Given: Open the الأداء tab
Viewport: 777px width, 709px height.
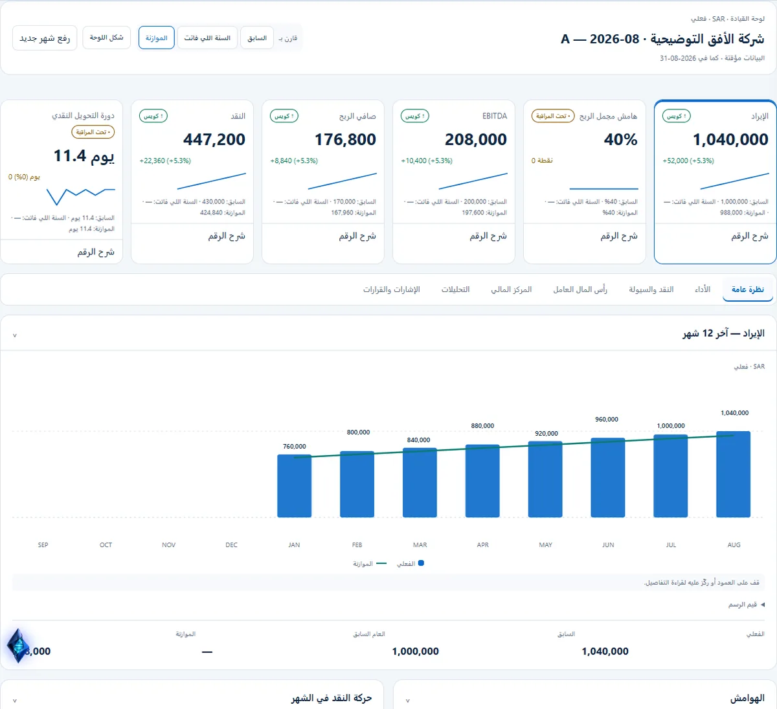Looking at the screenshot, I should (x=703, y=289).
